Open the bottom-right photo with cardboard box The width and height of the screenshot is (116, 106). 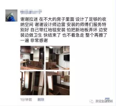tap(57, 83)
